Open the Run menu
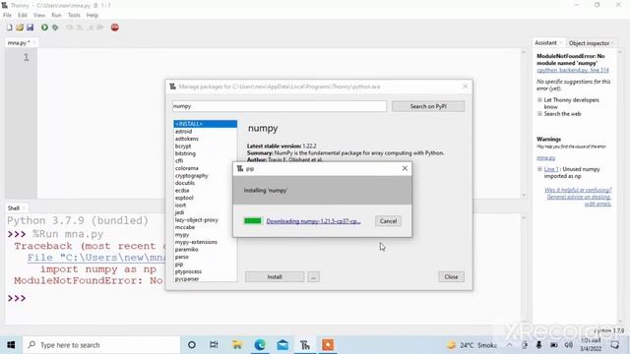 pos(56,16)
